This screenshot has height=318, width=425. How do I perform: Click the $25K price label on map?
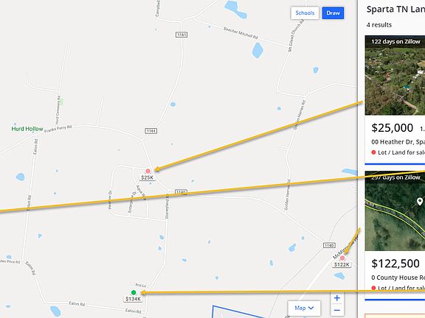click(148, 177)
